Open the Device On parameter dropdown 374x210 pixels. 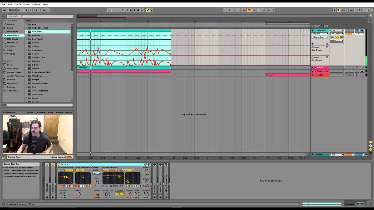click(x=320, y=37)
